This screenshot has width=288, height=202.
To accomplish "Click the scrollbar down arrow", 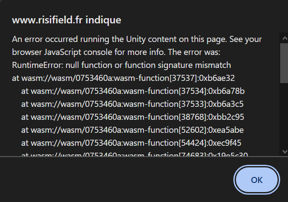I will point(285,151).
